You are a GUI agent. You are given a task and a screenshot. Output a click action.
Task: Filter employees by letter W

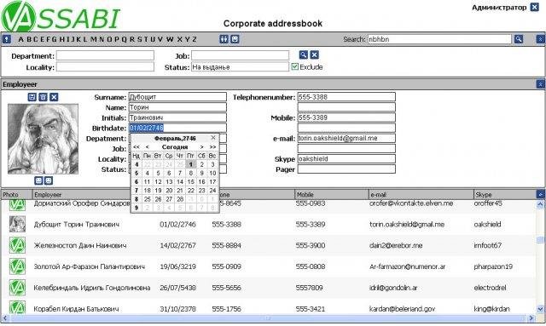[170, 39]
